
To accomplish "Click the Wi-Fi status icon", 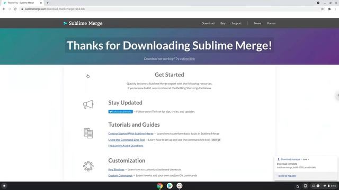I will tap(325, 186).
